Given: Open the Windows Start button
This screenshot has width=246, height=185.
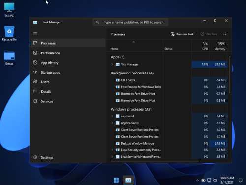Looking at the screenshot, I should 116,180.
